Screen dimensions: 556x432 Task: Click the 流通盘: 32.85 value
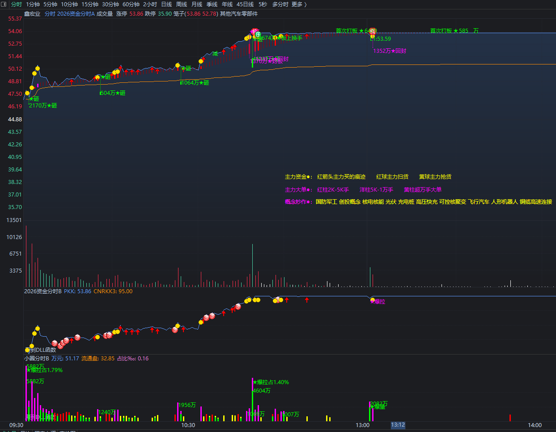pyautogui.click(x=98, y=359)
